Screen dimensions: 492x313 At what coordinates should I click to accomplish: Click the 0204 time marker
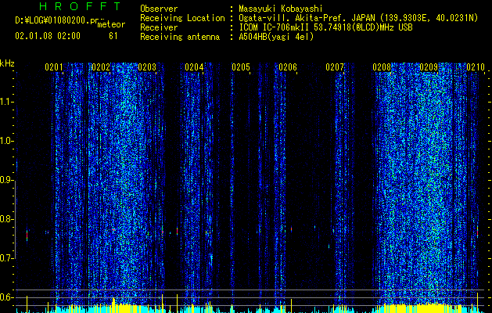(x=194, y=67)
